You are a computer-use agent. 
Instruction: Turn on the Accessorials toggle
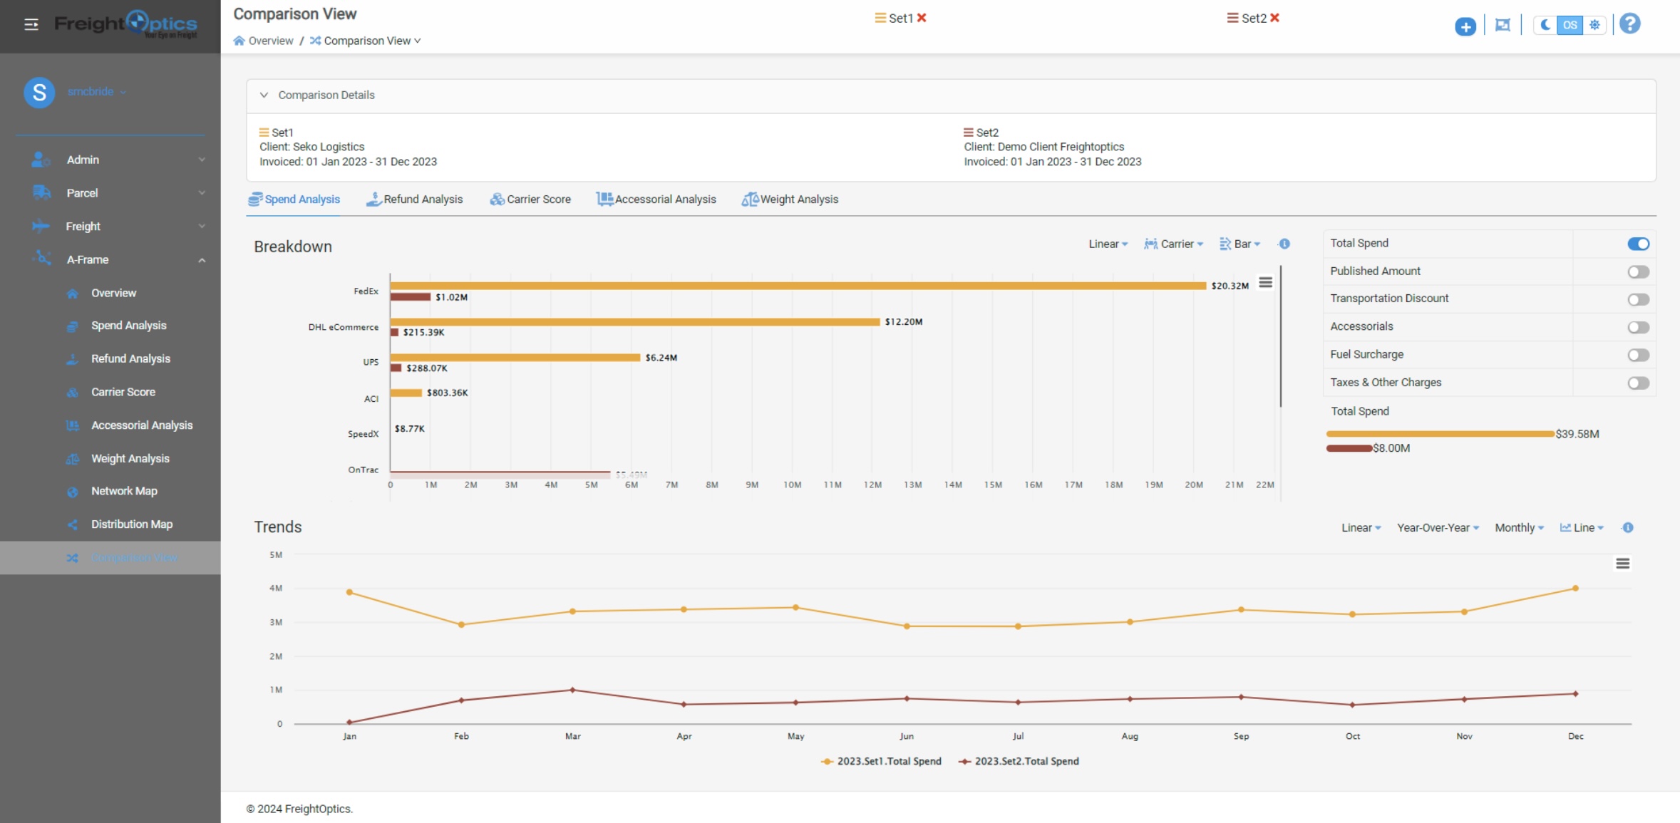[1638, 327]
